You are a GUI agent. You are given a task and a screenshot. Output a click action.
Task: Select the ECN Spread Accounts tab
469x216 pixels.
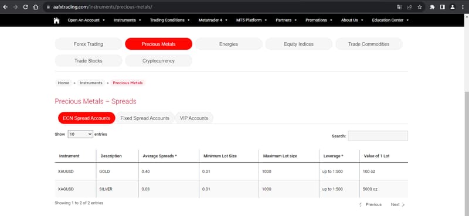click(x=86, y=118)
